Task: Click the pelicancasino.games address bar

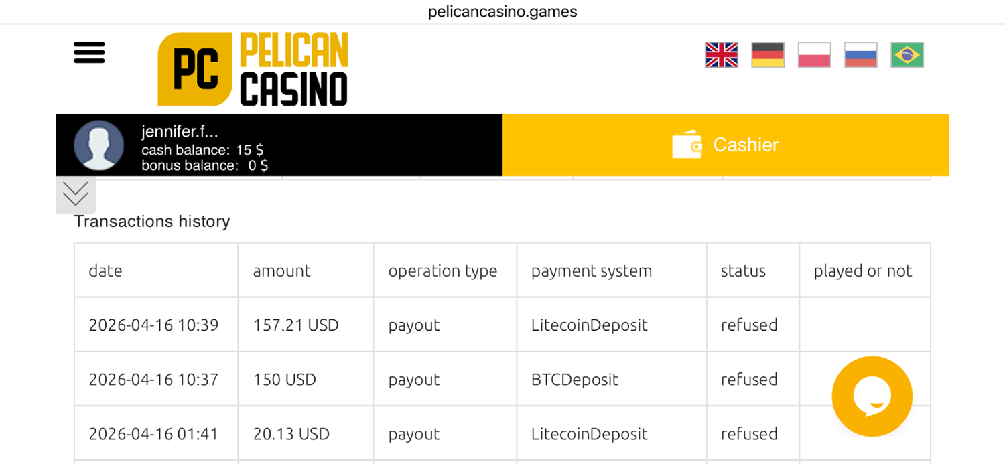Action: 503,12
